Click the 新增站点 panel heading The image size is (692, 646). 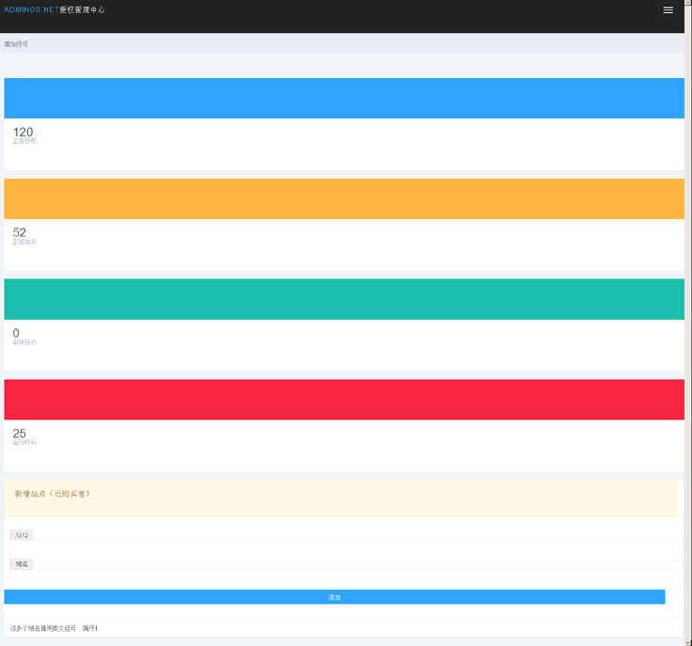pyautogui.click(x=52, y=494)
